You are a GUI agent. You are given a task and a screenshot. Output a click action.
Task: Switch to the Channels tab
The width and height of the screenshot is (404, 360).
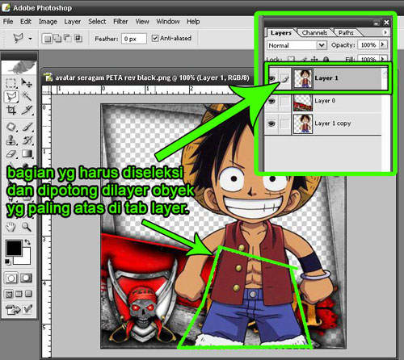(314, 33)
